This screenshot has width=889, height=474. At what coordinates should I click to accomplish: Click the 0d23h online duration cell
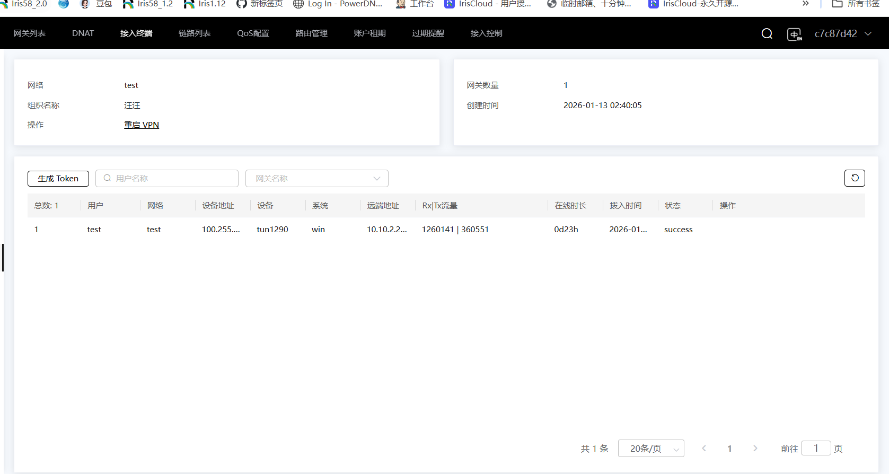coord(566,230)
